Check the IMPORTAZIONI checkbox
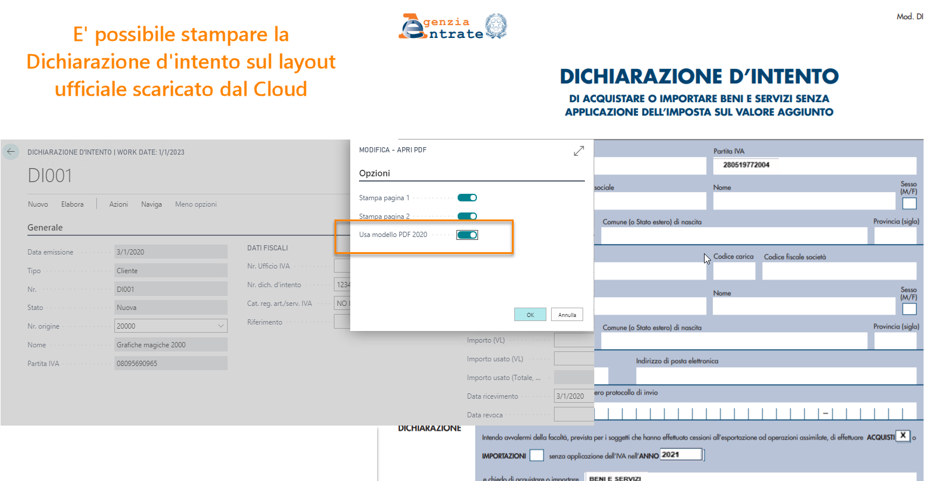The width and height of the screenshot is (948, 481). 536,455
